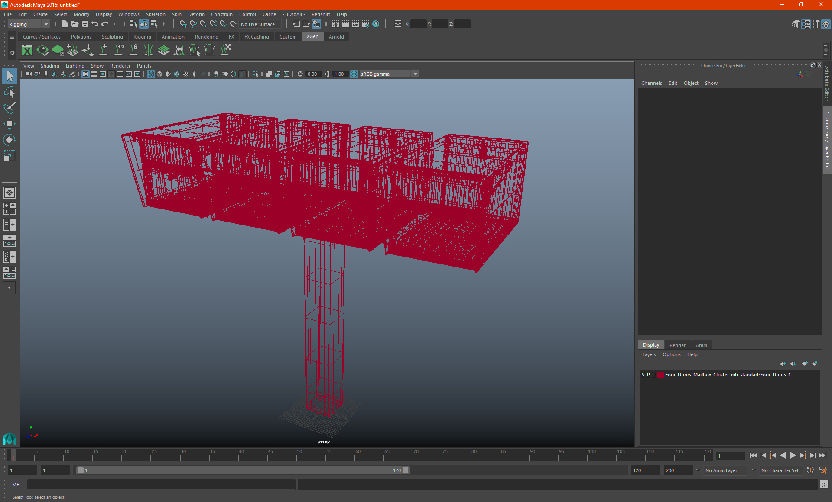Toggle layer visibility V box
Viewport: 832px width, 502px height.
pyautogui.click(x=643, y=375)
